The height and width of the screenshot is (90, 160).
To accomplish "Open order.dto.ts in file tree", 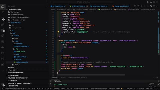I will coord(20,52).
